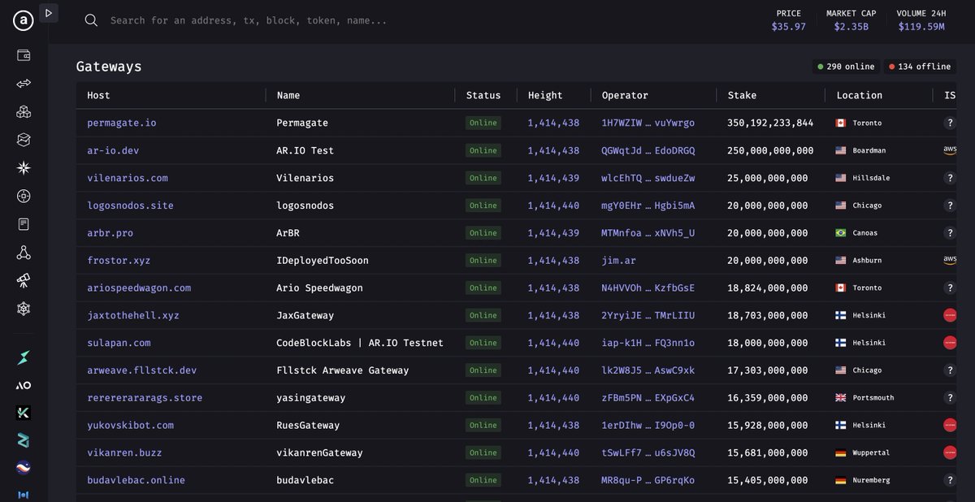Click the search magnifier icon
The width and height of the screenshot is (975, 502).
[92, 20]
